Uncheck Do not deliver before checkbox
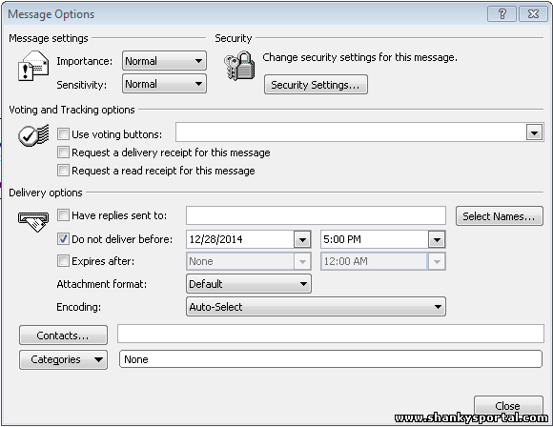This screenshot has height=427, width=553. [x=64, y=239]
